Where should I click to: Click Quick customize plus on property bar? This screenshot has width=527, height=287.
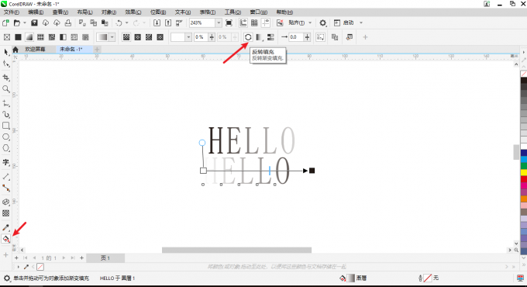click(x=365, y=37)
